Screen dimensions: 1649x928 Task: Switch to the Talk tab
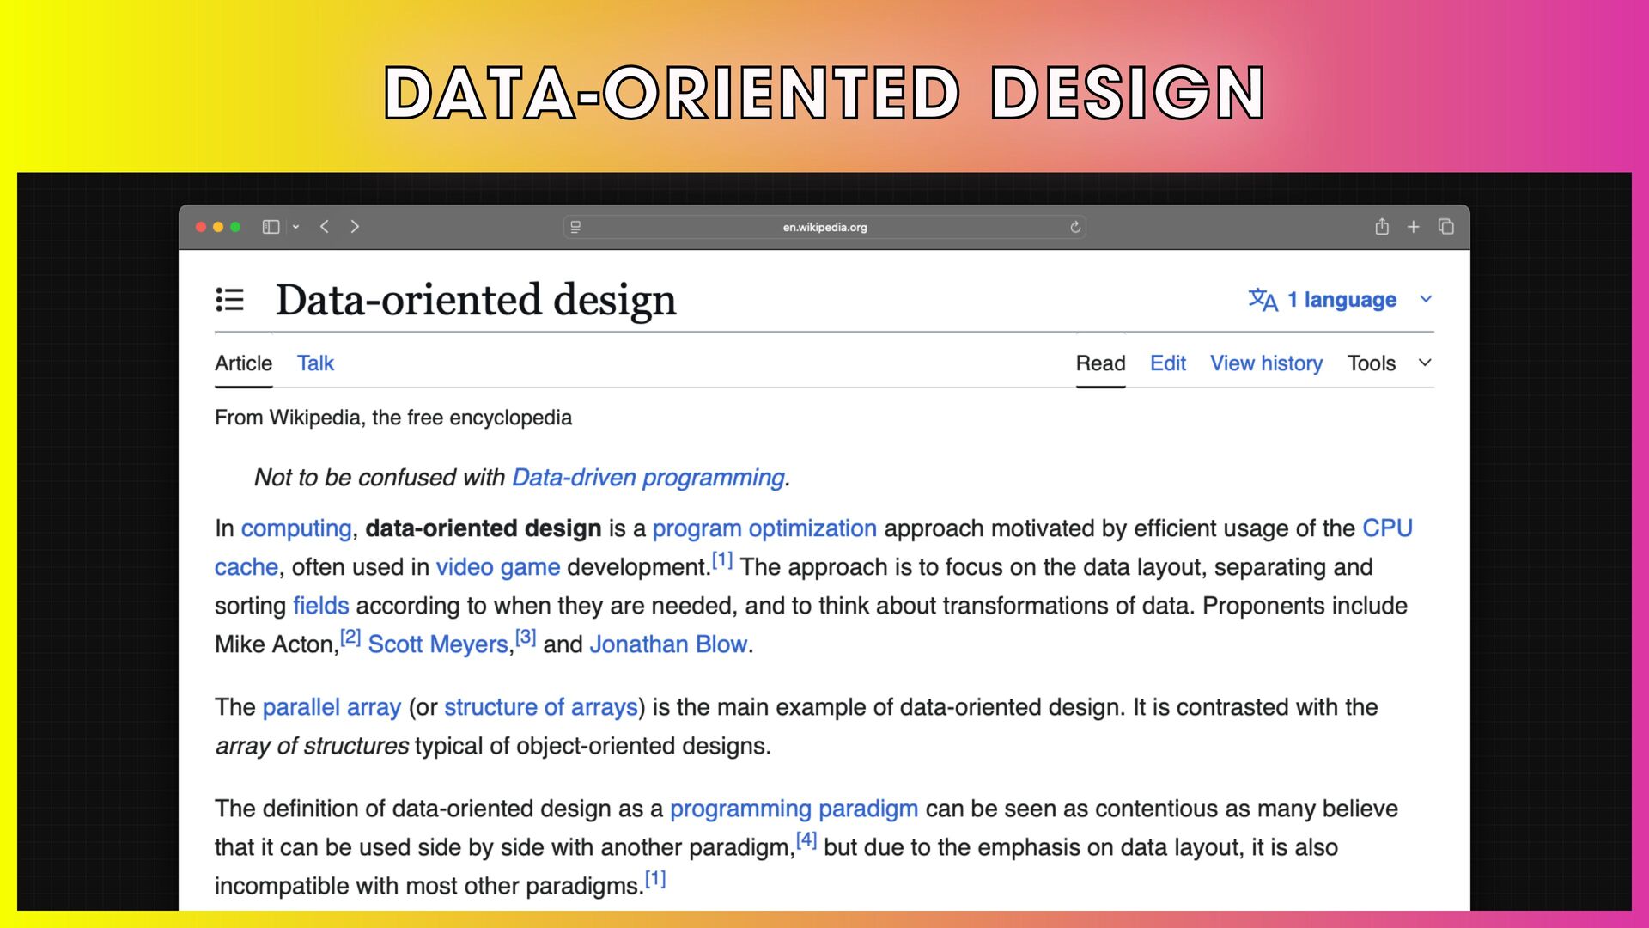[315, 363]
